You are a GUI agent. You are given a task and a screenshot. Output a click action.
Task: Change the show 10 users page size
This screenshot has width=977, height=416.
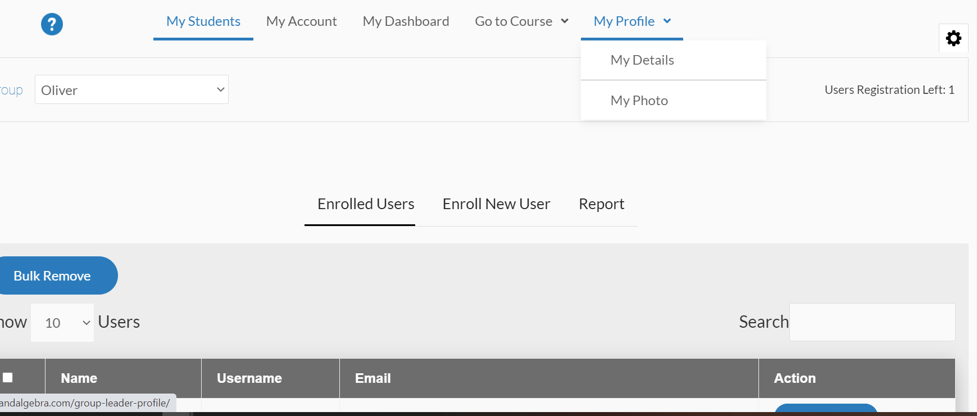click(x=62, y=323)
